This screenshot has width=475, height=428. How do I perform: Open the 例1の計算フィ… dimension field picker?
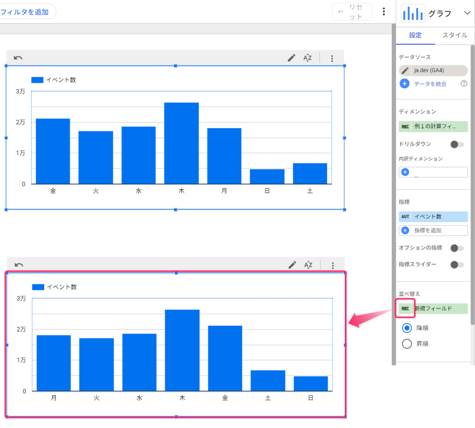click(x=433, y=126)
